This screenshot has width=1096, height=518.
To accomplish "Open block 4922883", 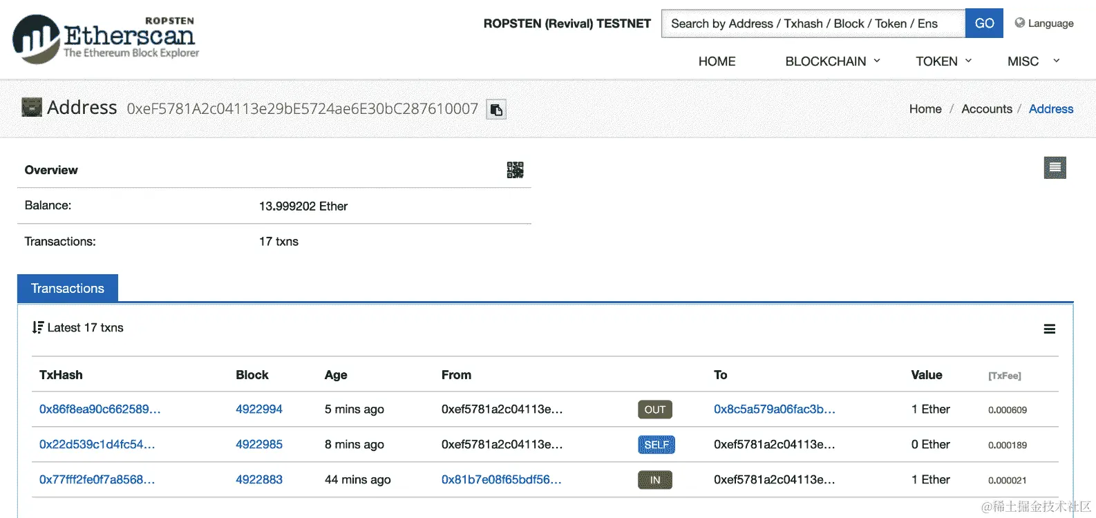I will click(259, 480).
